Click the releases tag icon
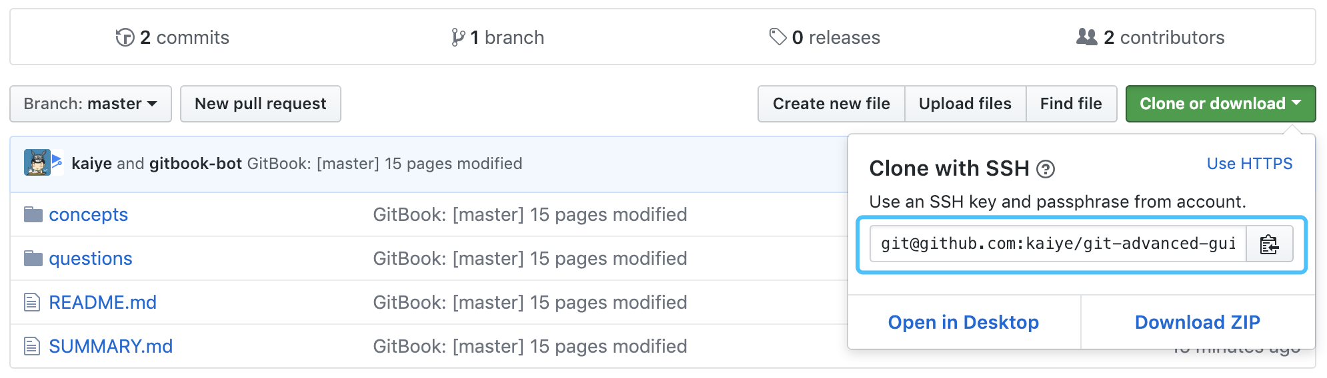The height and width of the screenshot is (378, 1327). click(x=778, y=37)
